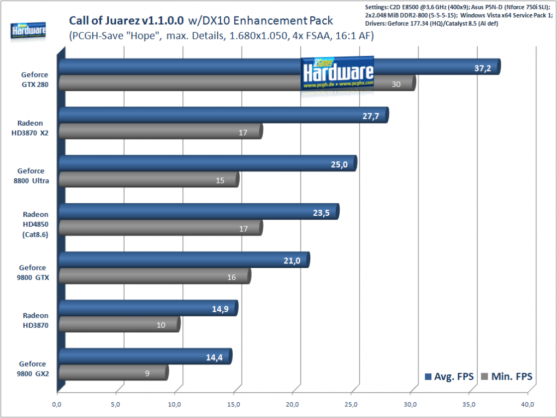Click the '5,0' x-axis label

click(115, 404)
